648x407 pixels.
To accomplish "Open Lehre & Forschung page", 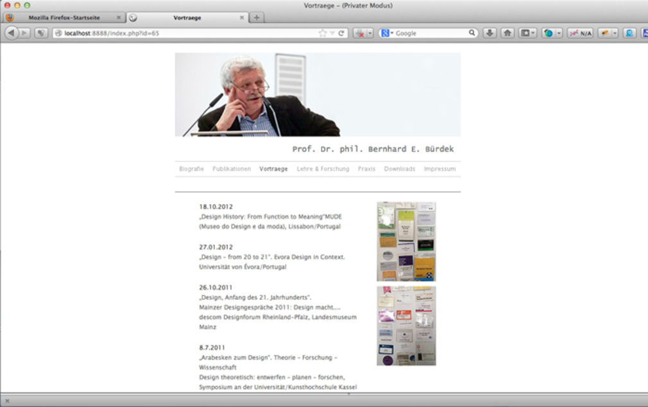I will (x=323, y=169).
